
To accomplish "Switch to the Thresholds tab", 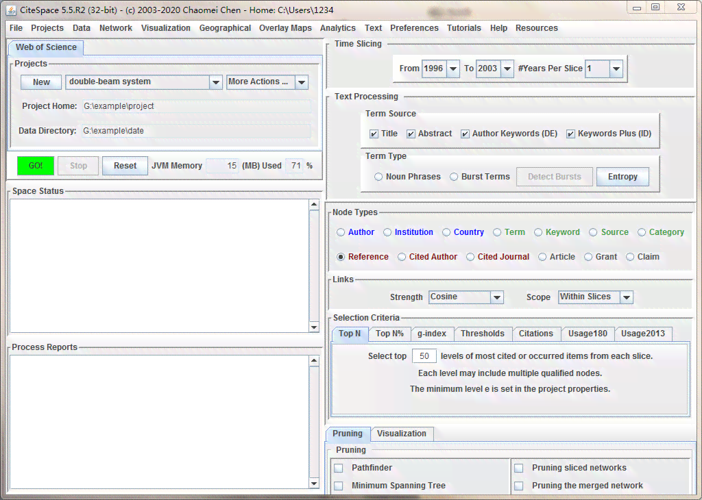I will click(482, 334).
